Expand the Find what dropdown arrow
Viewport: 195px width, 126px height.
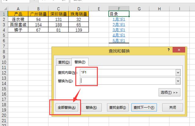178,73
